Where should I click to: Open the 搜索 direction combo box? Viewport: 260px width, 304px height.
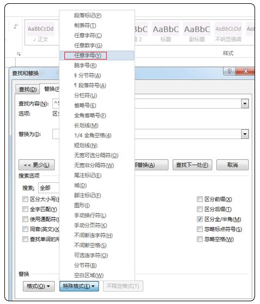pyautogui.click(x=49, y=188)
